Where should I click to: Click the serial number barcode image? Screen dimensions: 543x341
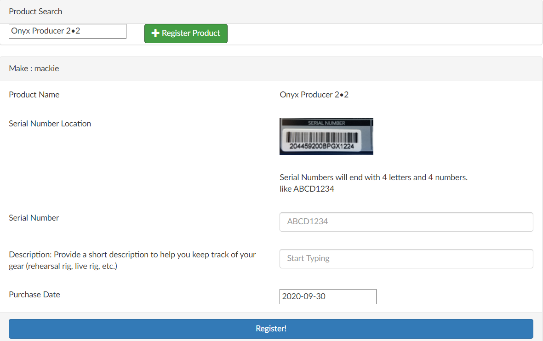(x=326, y=136)
